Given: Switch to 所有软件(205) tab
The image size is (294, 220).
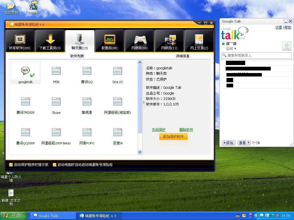Looking at the screenshot, I should [x=20, y=41].
